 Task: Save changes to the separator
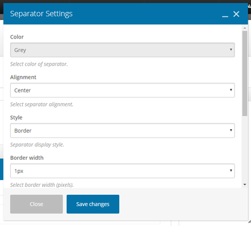93,204
